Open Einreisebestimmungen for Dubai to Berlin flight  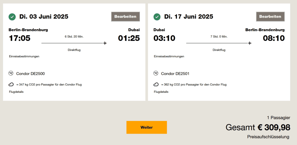coord(169,56)
